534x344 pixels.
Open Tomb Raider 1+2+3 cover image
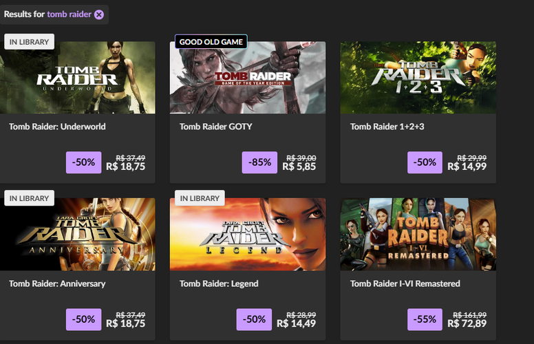[418, 77]
